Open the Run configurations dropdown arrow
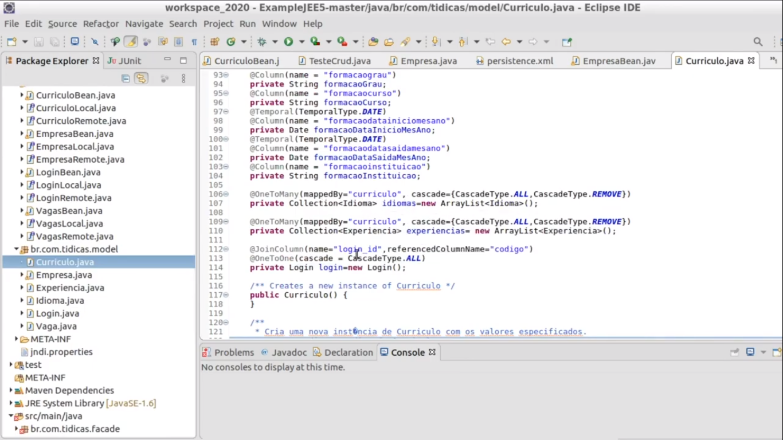783x440 pixels. [302, 42]
